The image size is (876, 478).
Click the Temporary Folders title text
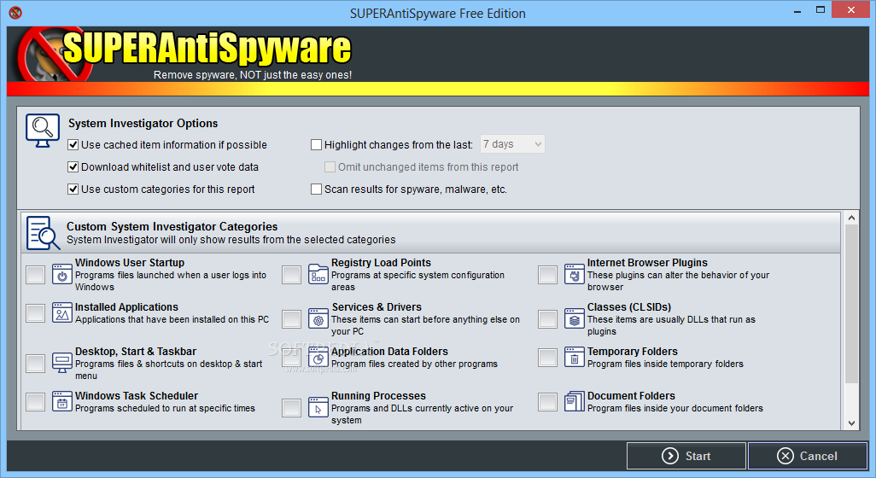pyautogui.click(x=633, y=351)
